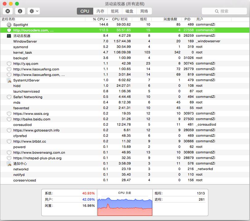Switch to the CPU tab
This screenshot has width=250, height=221.
coord(85,11)
